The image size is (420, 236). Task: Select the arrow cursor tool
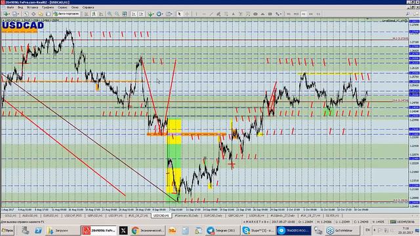click(179, 14)
